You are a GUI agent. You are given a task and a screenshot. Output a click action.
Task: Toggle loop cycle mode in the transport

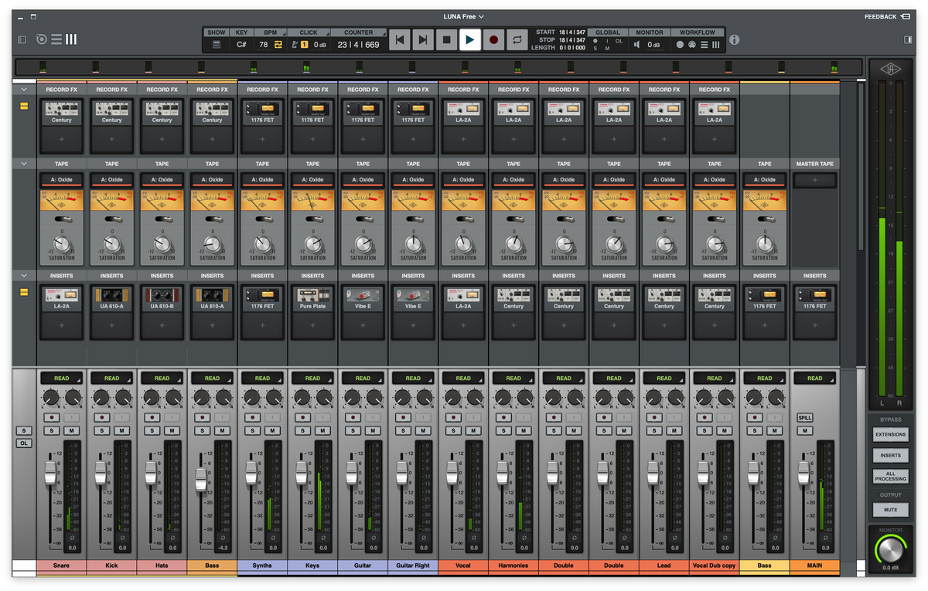[x=517, y=39]
